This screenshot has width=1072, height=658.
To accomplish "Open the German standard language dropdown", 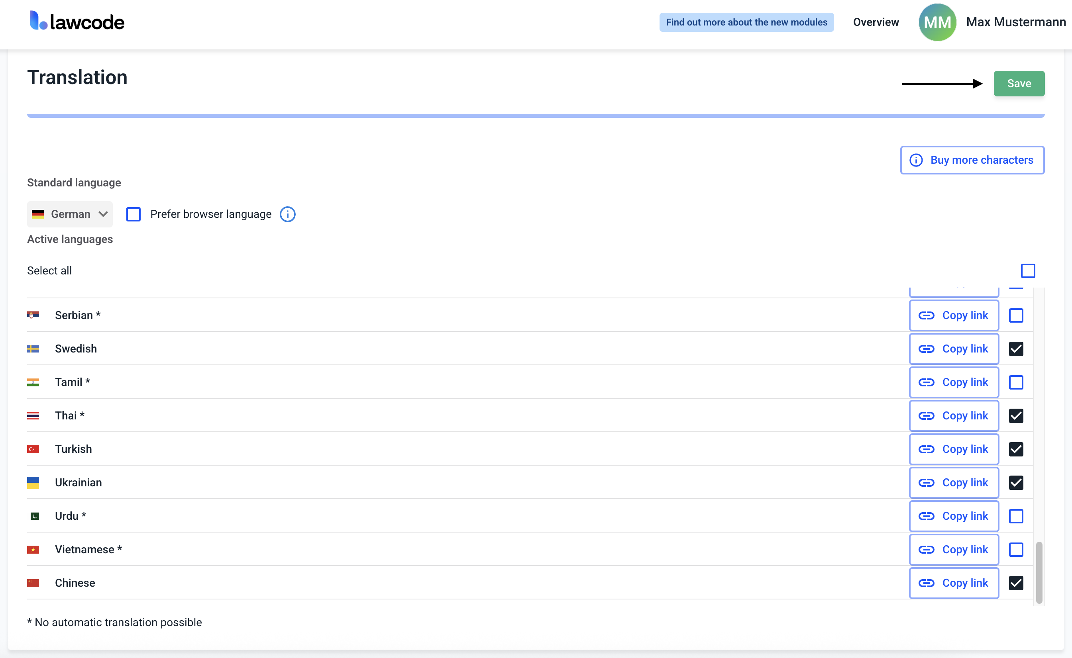I will [x=70, y=214].
